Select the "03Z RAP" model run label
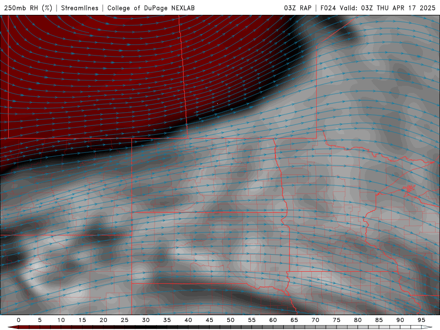 point(298,8)
